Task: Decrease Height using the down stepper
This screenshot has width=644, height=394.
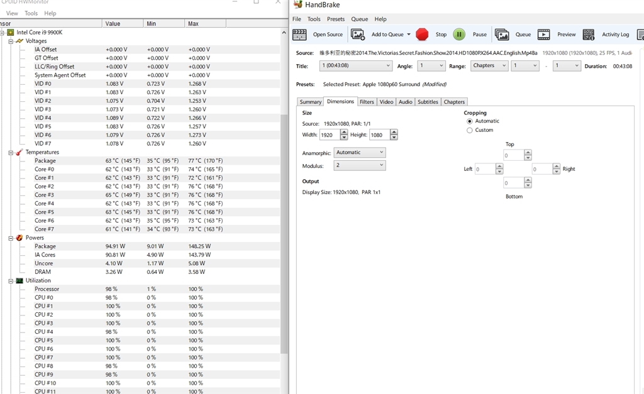Action: [394, 138]
